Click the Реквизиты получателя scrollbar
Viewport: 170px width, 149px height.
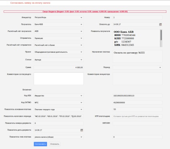pyautogui.click(x=161, y=38)
